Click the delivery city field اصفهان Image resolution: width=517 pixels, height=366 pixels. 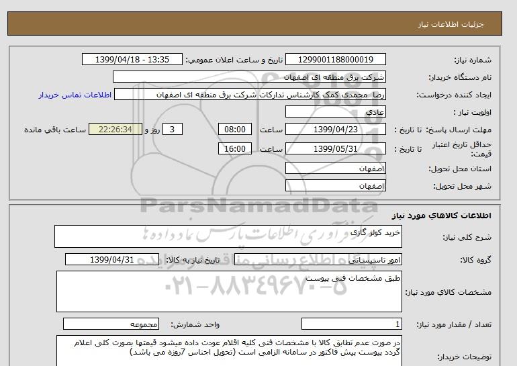tap(336, 185)
